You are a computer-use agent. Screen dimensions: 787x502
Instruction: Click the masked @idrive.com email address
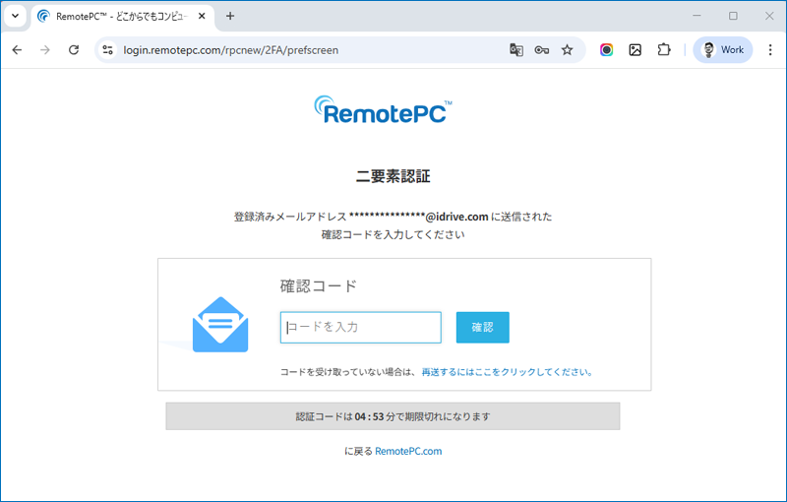coord(419,217)
